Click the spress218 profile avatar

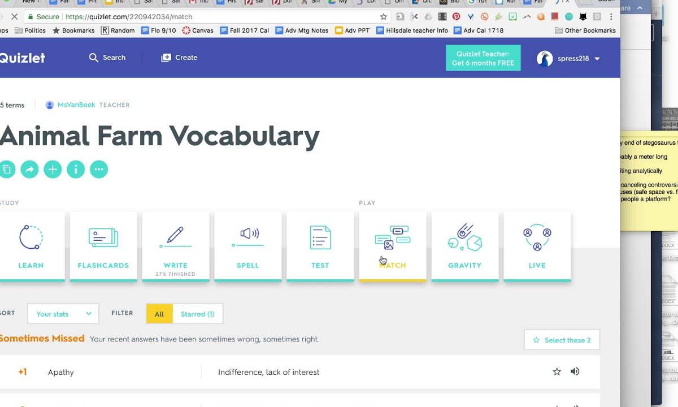(x=545, y=58)
